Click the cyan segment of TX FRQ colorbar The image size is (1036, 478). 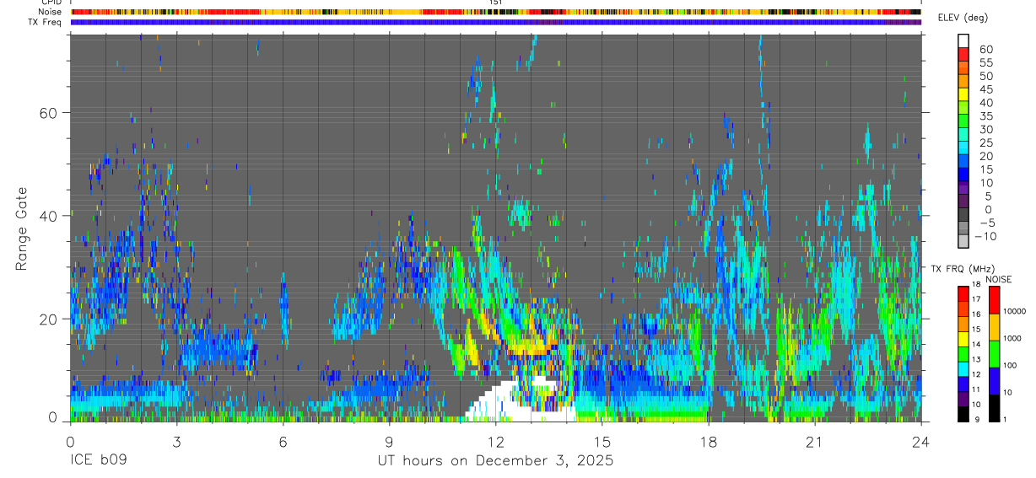tap(963, 369)
